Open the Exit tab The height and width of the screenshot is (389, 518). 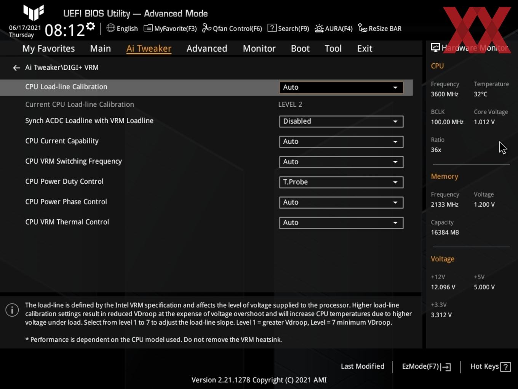[365, 48]
